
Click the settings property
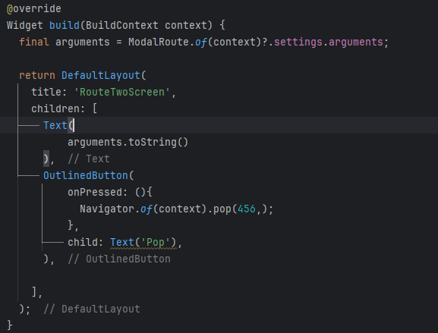(x=298, y=42)
